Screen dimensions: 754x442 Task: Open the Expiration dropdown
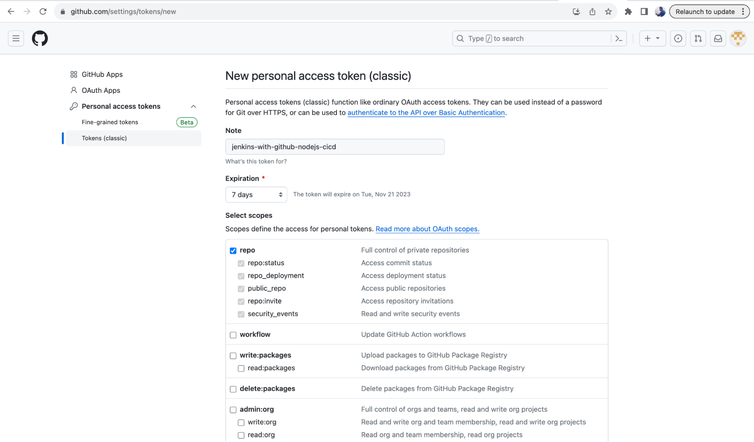(x=256, y=194)
